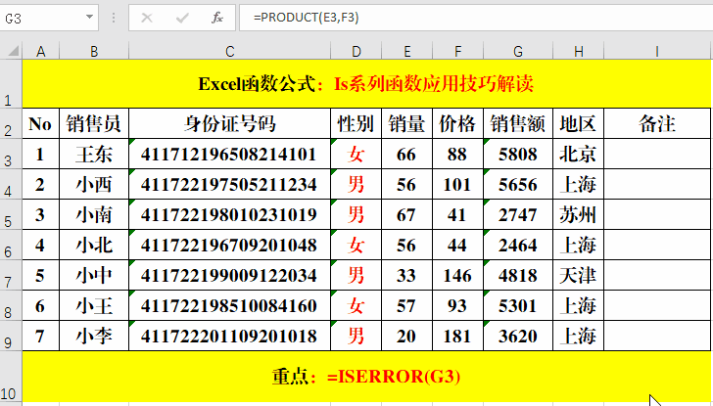Click the '北京' region cell
This screenshot has height=406, width=713.
pyautogui.click(x=579, y=154)
